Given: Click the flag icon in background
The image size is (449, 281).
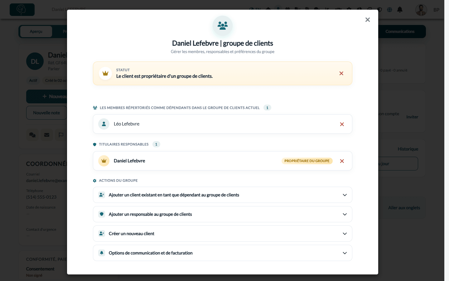Looking at the screenshot, I should point(61,135).
